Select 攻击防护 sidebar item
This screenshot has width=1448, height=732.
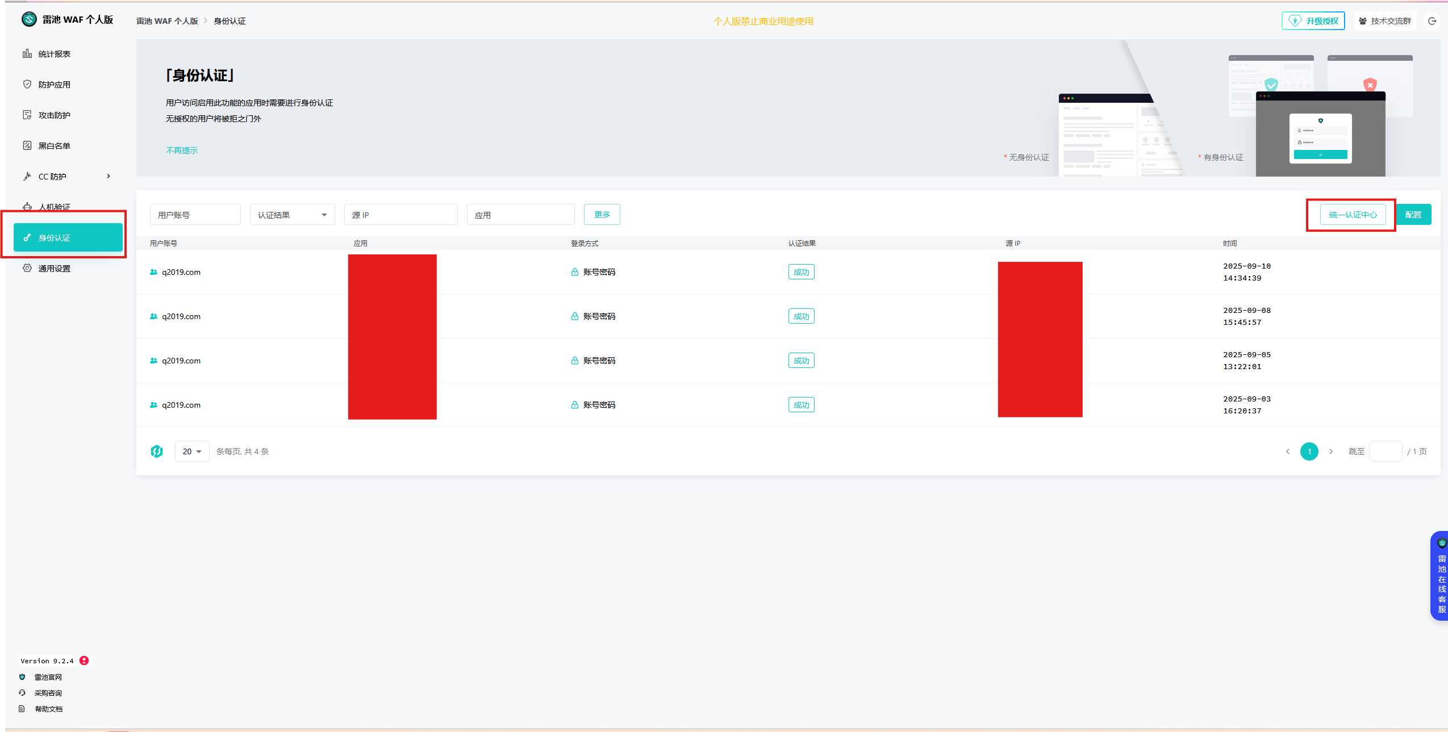55,115
